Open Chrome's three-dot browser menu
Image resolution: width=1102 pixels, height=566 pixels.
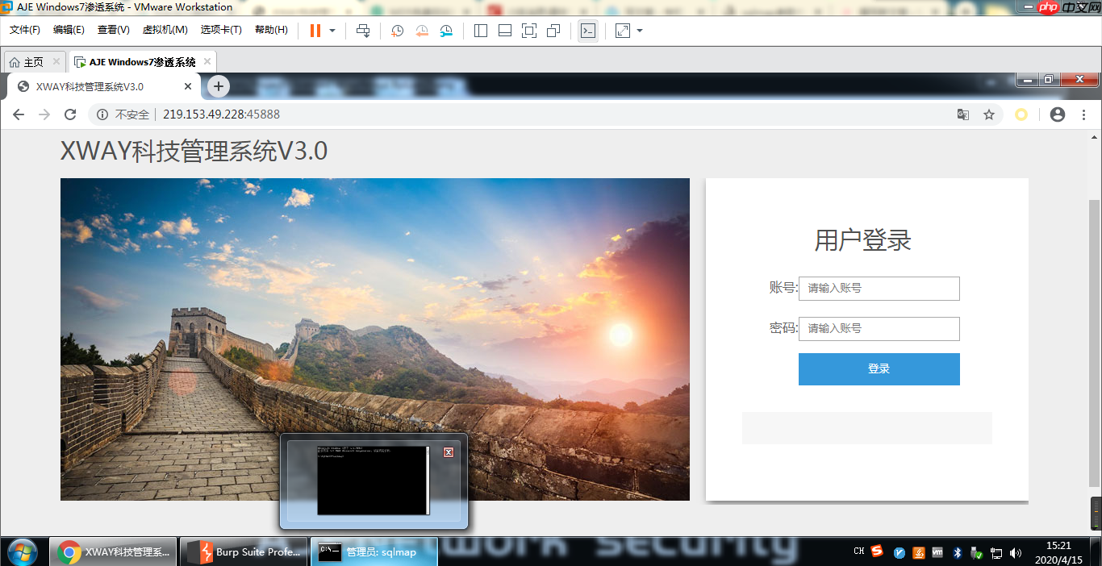click(1083, 114)
